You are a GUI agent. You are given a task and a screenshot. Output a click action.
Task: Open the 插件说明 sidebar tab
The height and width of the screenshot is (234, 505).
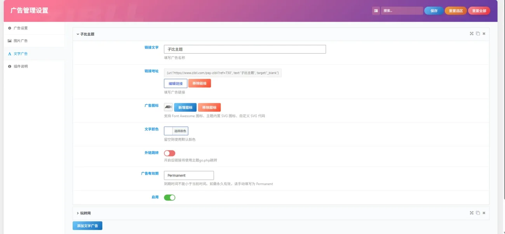click(34, 66)
